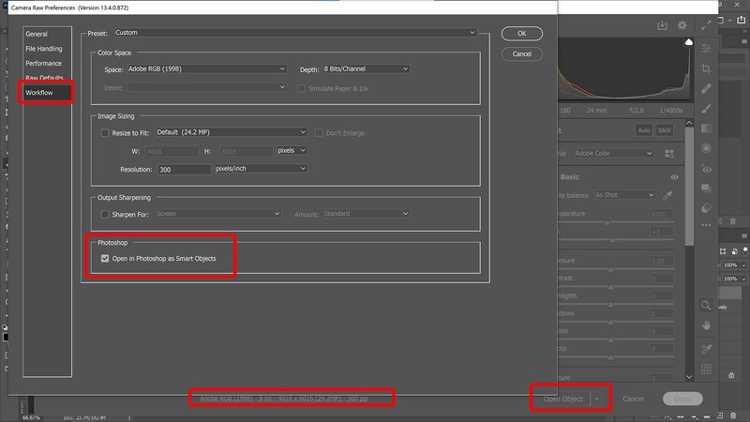Toggle the Simulate Paper & Ink checkbox
This screenshot has height=422, width=750.
(301, 88)
